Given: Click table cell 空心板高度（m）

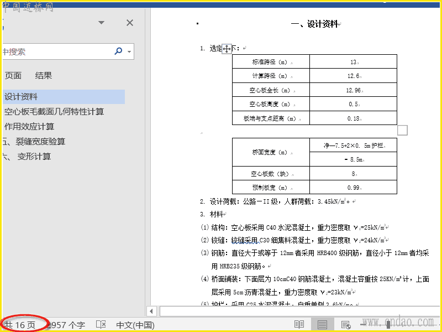Looking at the screenshot, I should pos(271,104).
